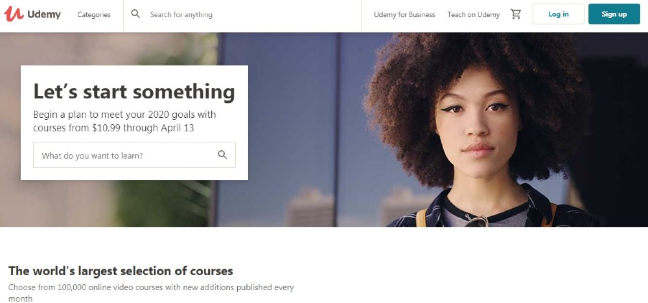This screenshot has height=303, width=648.
Task: Open the shopping cart icon
Action: pyautogui.click(x=516, y=14)
